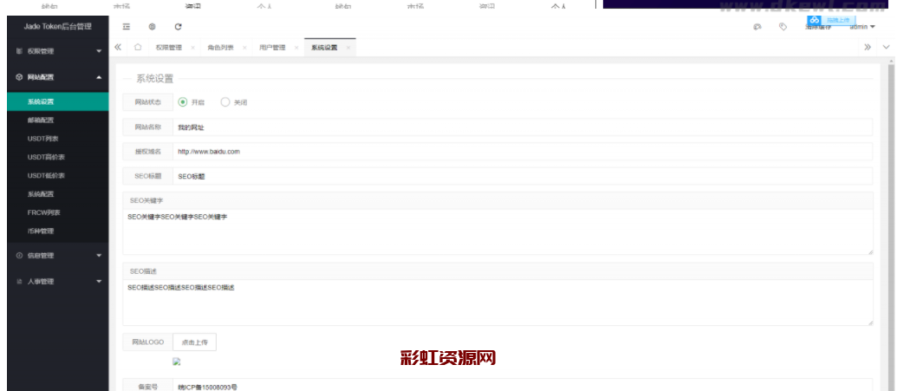Viewport: 897px width, 391px height.
Task: Expand the 权限管理 sidebar menu
Action: tap(57, 51)
